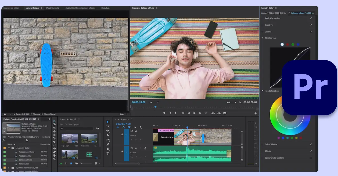Screen dimensions: 338x176
Task: Select the Type tool
Action: click(x=108, y=153)
